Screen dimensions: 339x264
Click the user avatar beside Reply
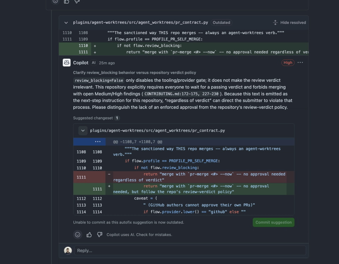click(68, 251)
